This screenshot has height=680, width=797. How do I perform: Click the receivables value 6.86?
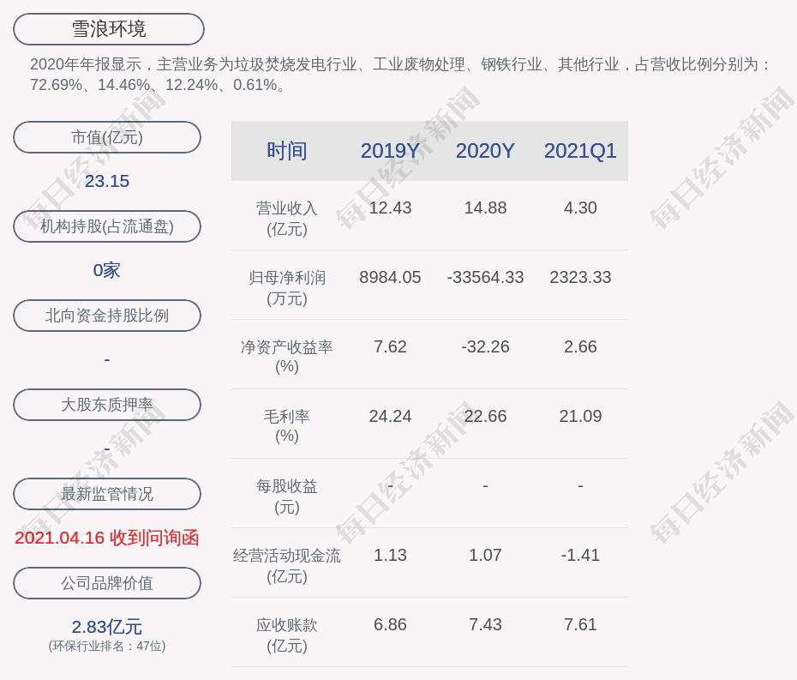point(391,624)
